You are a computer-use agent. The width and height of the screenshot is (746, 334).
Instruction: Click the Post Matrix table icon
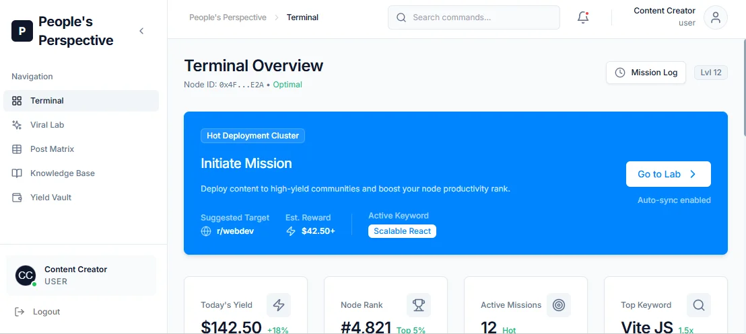pos(17,149)
